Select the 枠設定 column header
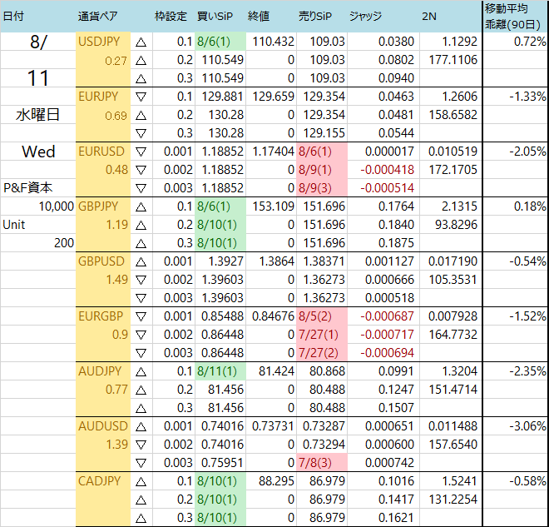The height and width of the screenshot is (527, 549). coord(171,16)
